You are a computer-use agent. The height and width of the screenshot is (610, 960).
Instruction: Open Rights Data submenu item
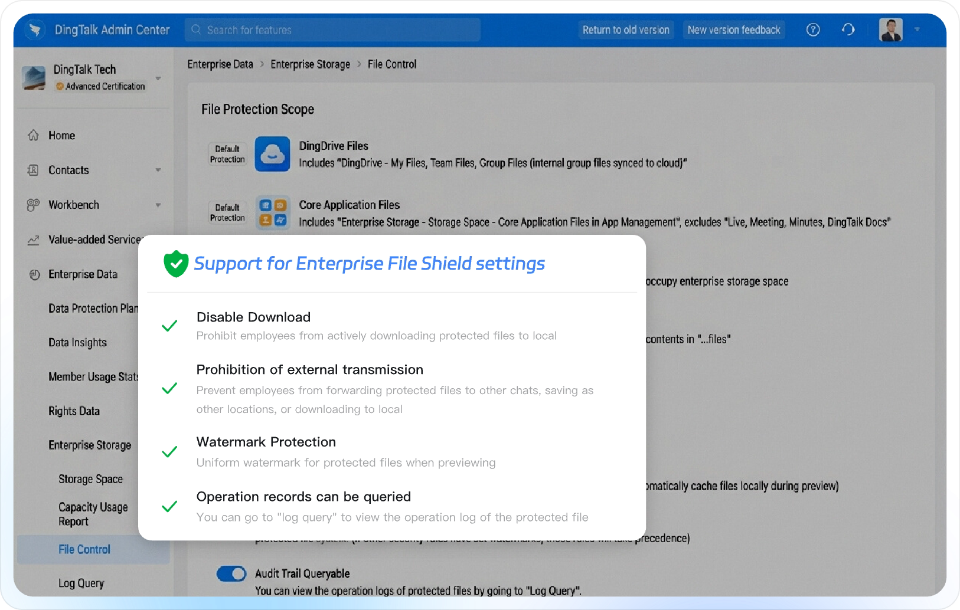tap(74, 411)
